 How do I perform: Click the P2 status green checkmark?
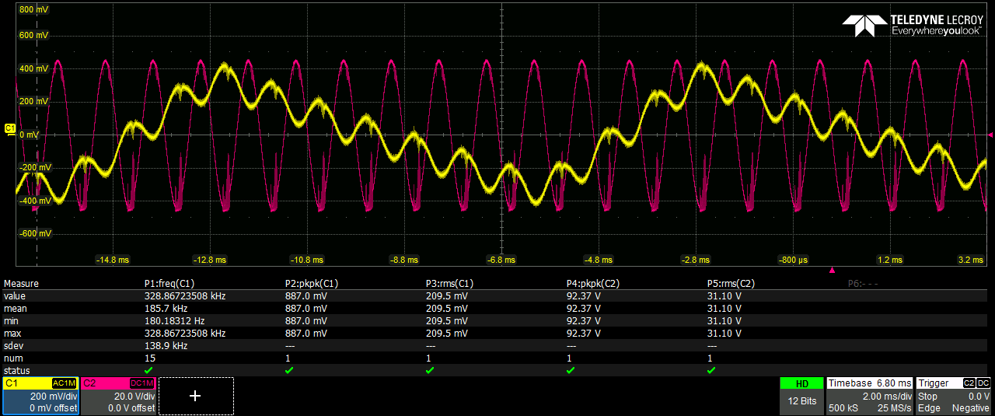pos(289,371)
